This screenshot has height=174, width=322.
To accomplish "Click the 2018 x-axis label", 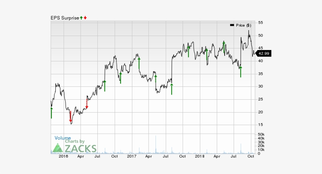I will coord(199,156).
